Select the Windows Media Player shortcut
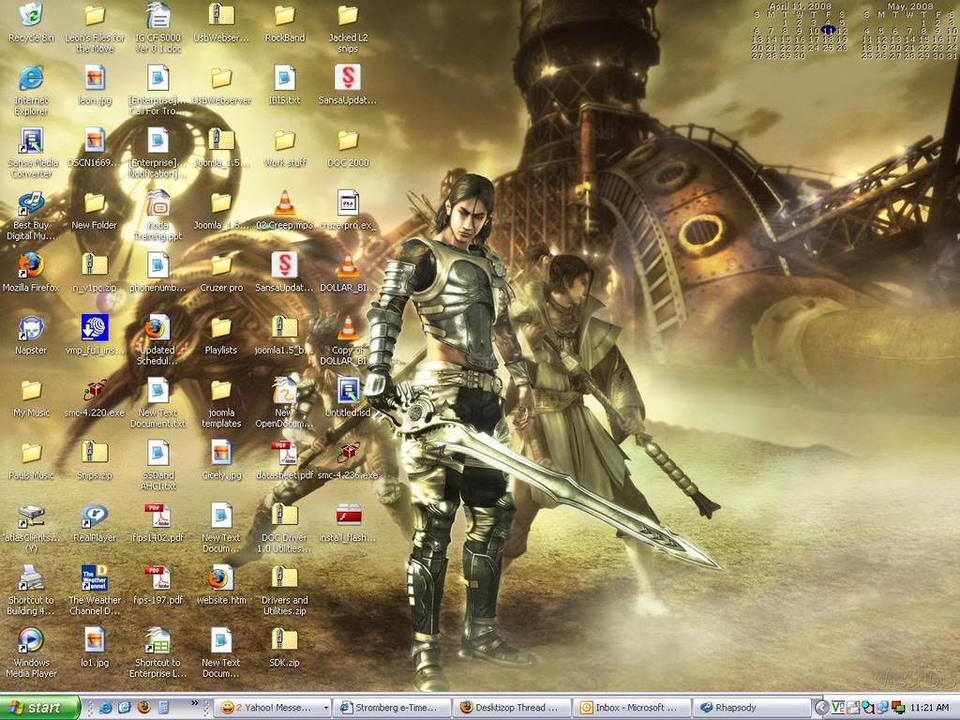The height and width of the screenshot is (720, 960). tap(31, 652)
